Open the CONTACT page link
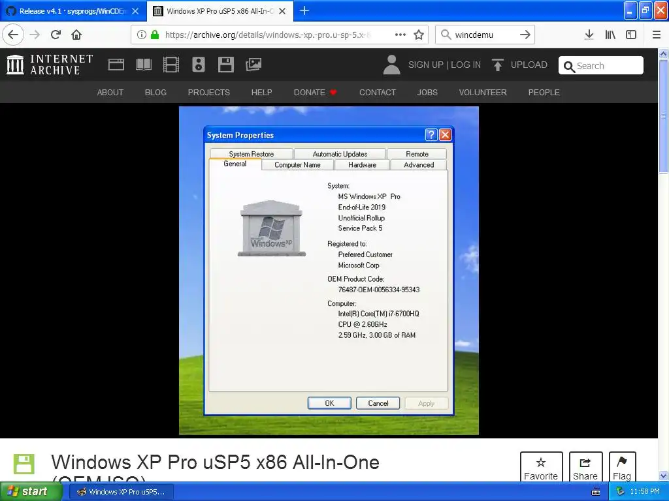Viewport: 669px width, 501px height. click(378, 93)
